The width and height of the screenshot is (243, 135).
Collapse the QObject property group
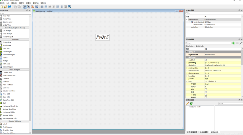[x=187, y=52]
